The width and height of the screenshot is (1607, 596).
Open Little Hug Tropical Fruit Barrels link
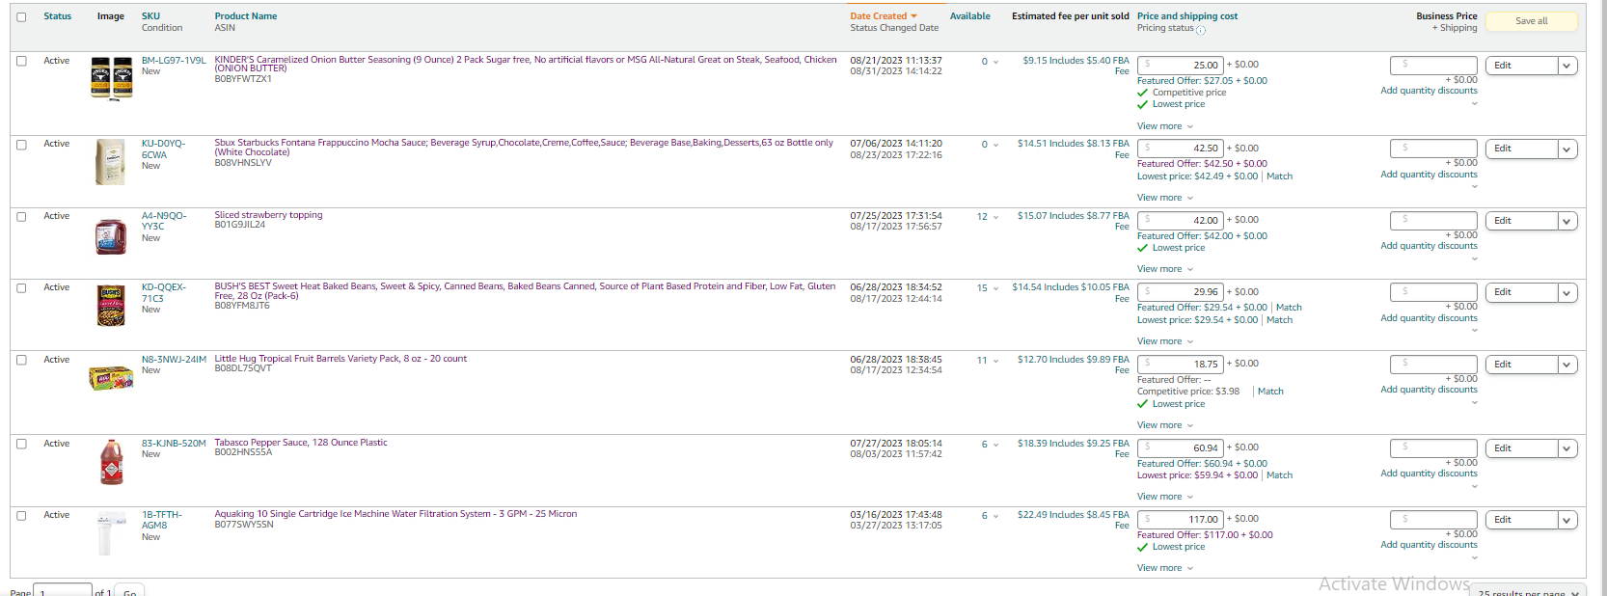point(340,359)
